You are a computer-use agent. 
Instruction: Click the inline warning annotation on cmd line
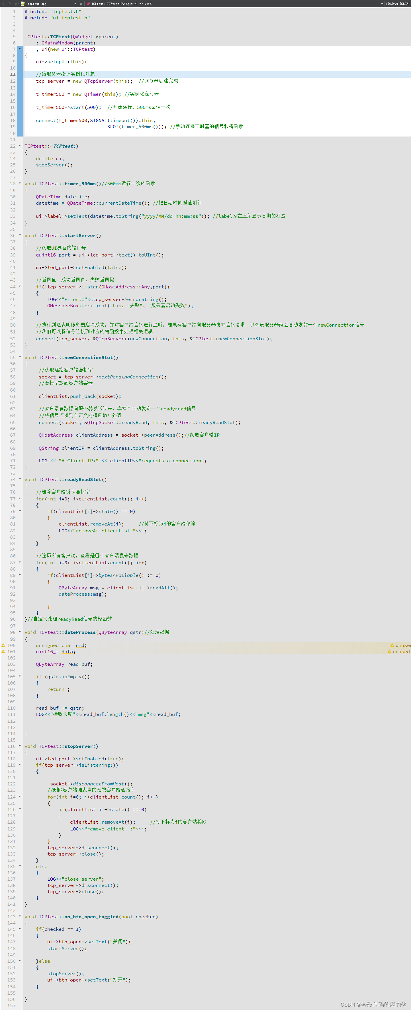pos(400,645)
